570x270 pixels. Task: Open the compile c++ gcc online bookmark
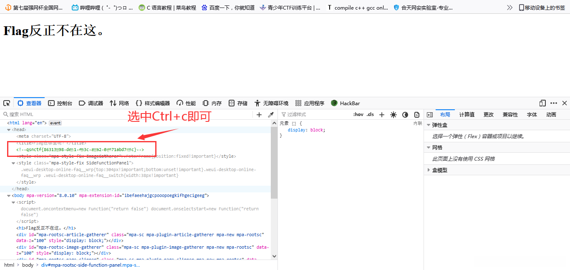358,8
